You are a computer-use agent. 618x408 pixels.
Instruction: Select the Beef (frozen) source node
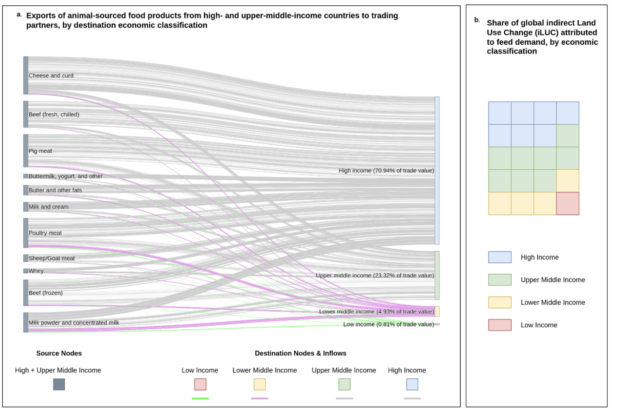coord(26,293)
